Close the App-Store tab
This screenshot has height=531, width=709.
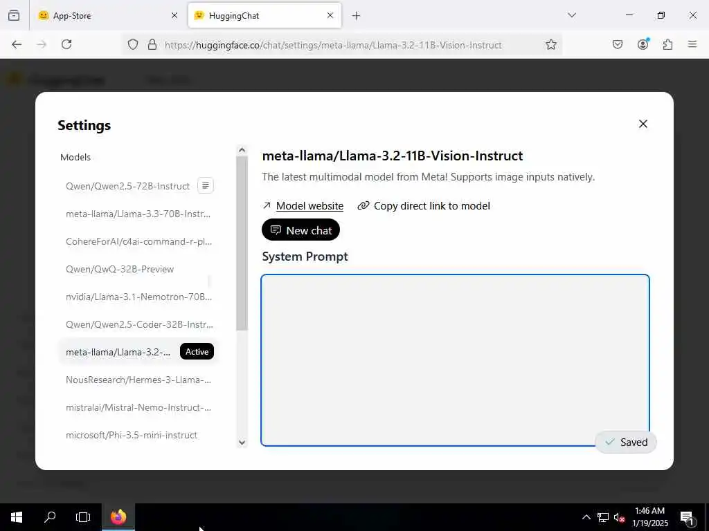click(174, 15)
